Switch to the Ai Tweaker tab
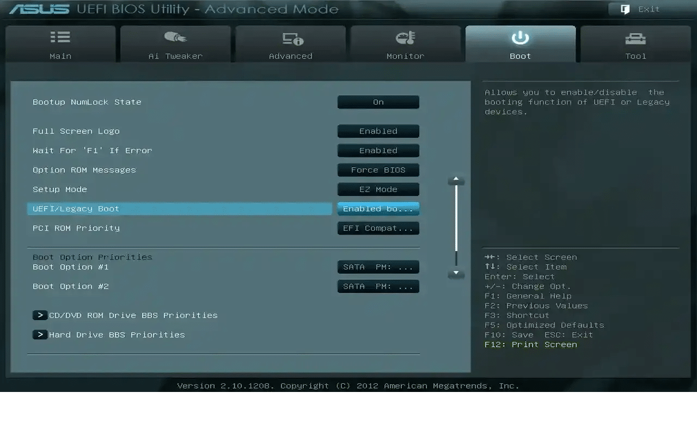The height and width of the screenshot is (423, 697). point(175,44)
